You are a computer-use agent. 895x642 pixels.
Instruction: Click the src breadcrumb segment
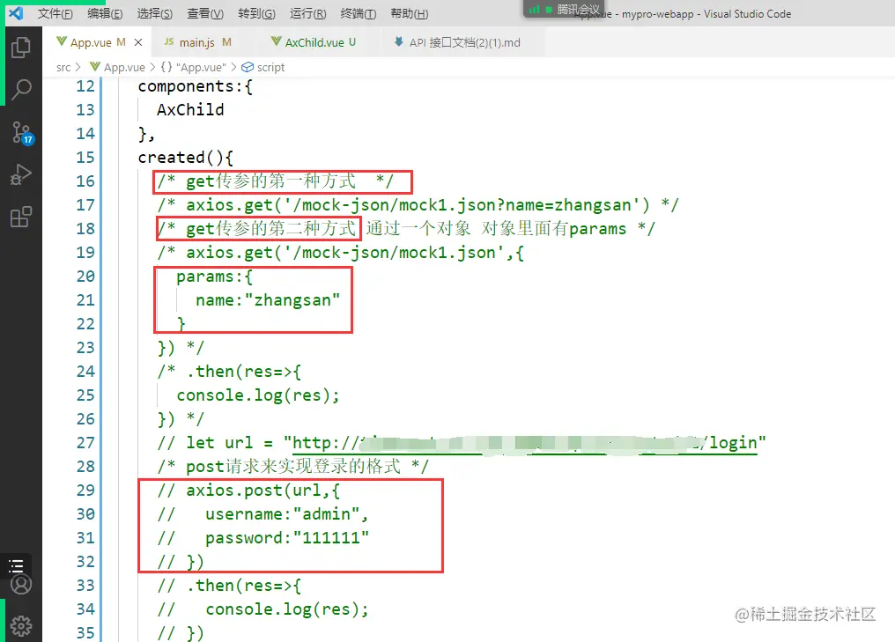[63, 67]
